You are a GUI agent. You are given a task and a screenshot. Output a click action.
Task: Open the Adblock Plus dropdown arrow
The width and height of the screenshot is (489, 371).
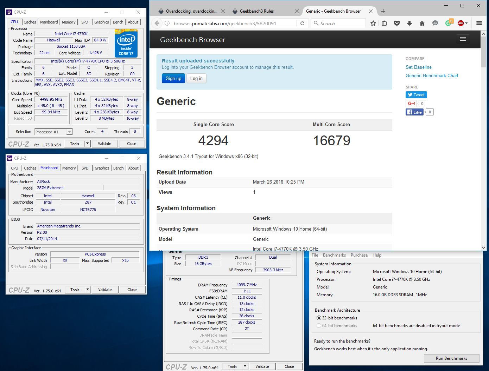[x=466, y=24]
